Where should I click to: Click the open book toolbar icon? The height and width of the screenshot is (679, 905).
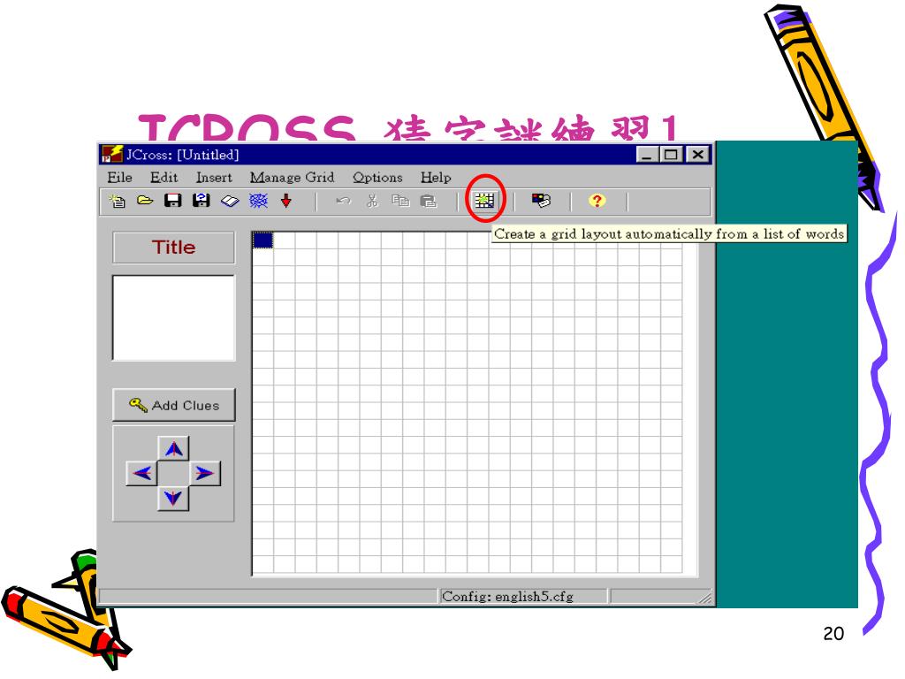[x=230, y=201]
